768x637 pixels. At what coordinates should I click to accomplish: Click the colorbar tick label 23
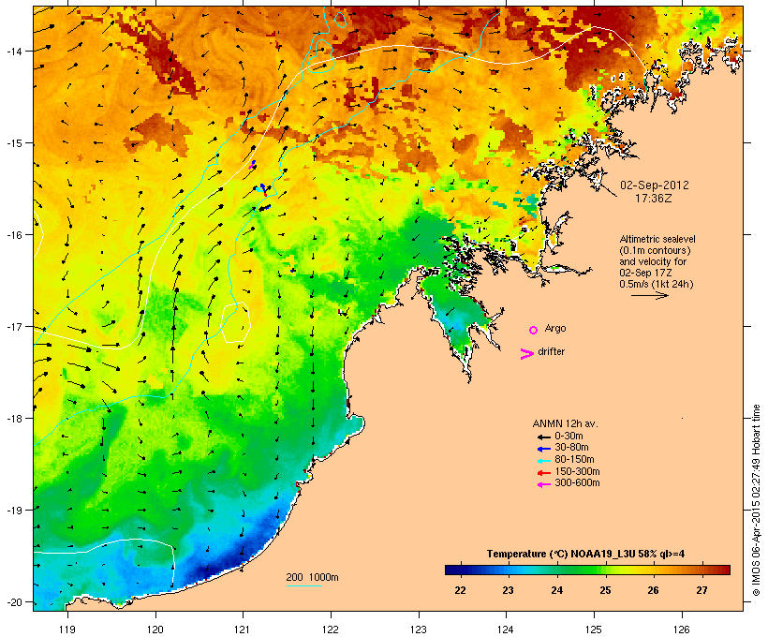(508, 590)
